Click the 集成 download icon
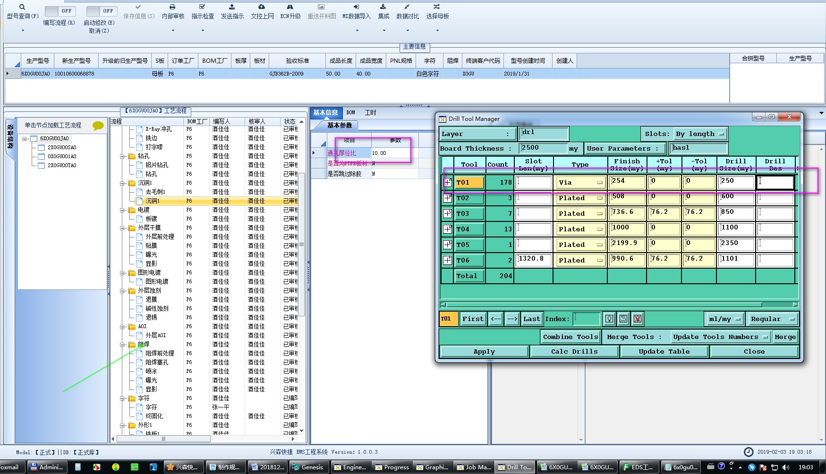 [x=383, y=7]
